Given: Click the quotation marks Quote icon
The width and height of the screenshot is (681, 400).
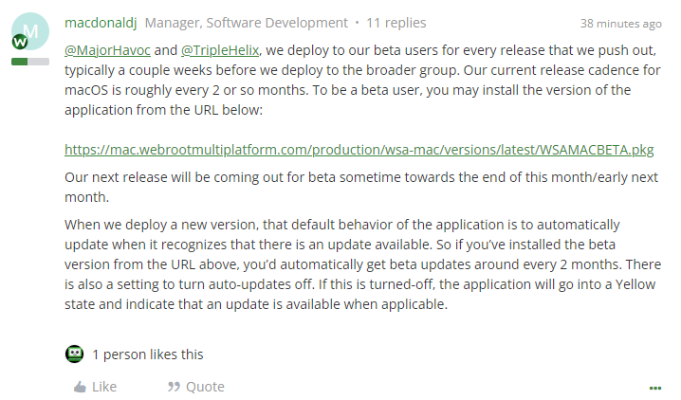Looking at the screenshot, I should tap(174, 387).
